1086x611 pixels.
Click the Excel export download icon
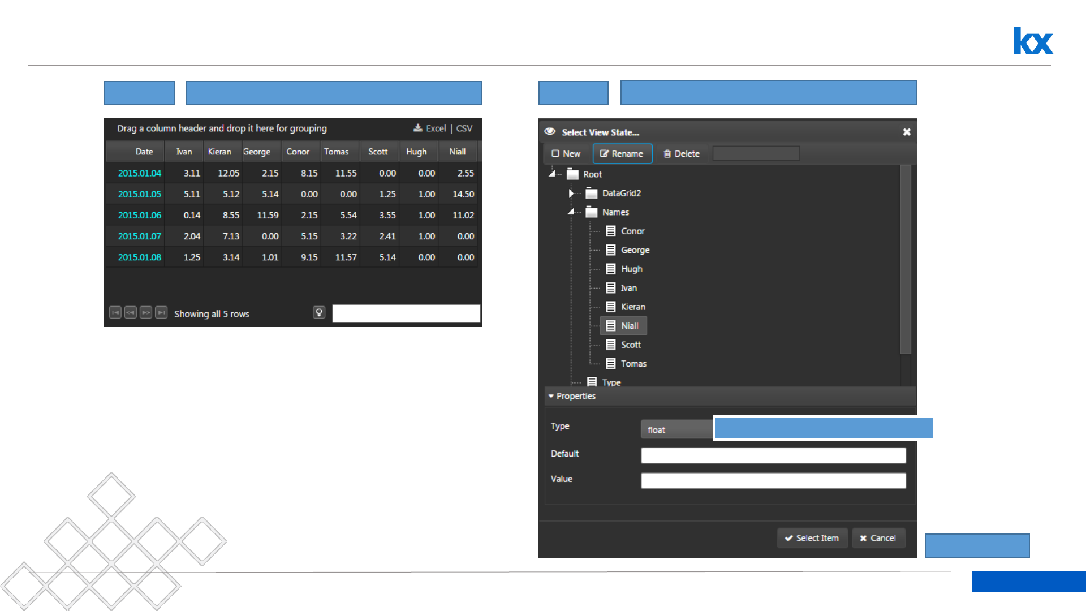tap(418, 128)
